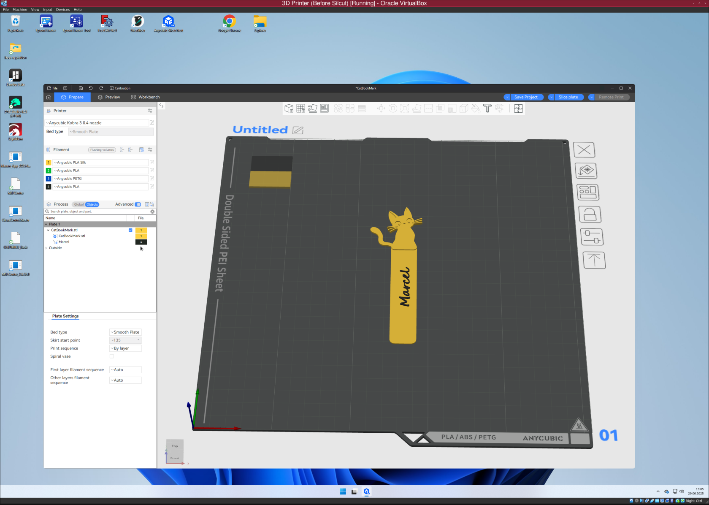709x505 pixels.
Task: Select the Cut tool
Action: (x=428, y=109)
